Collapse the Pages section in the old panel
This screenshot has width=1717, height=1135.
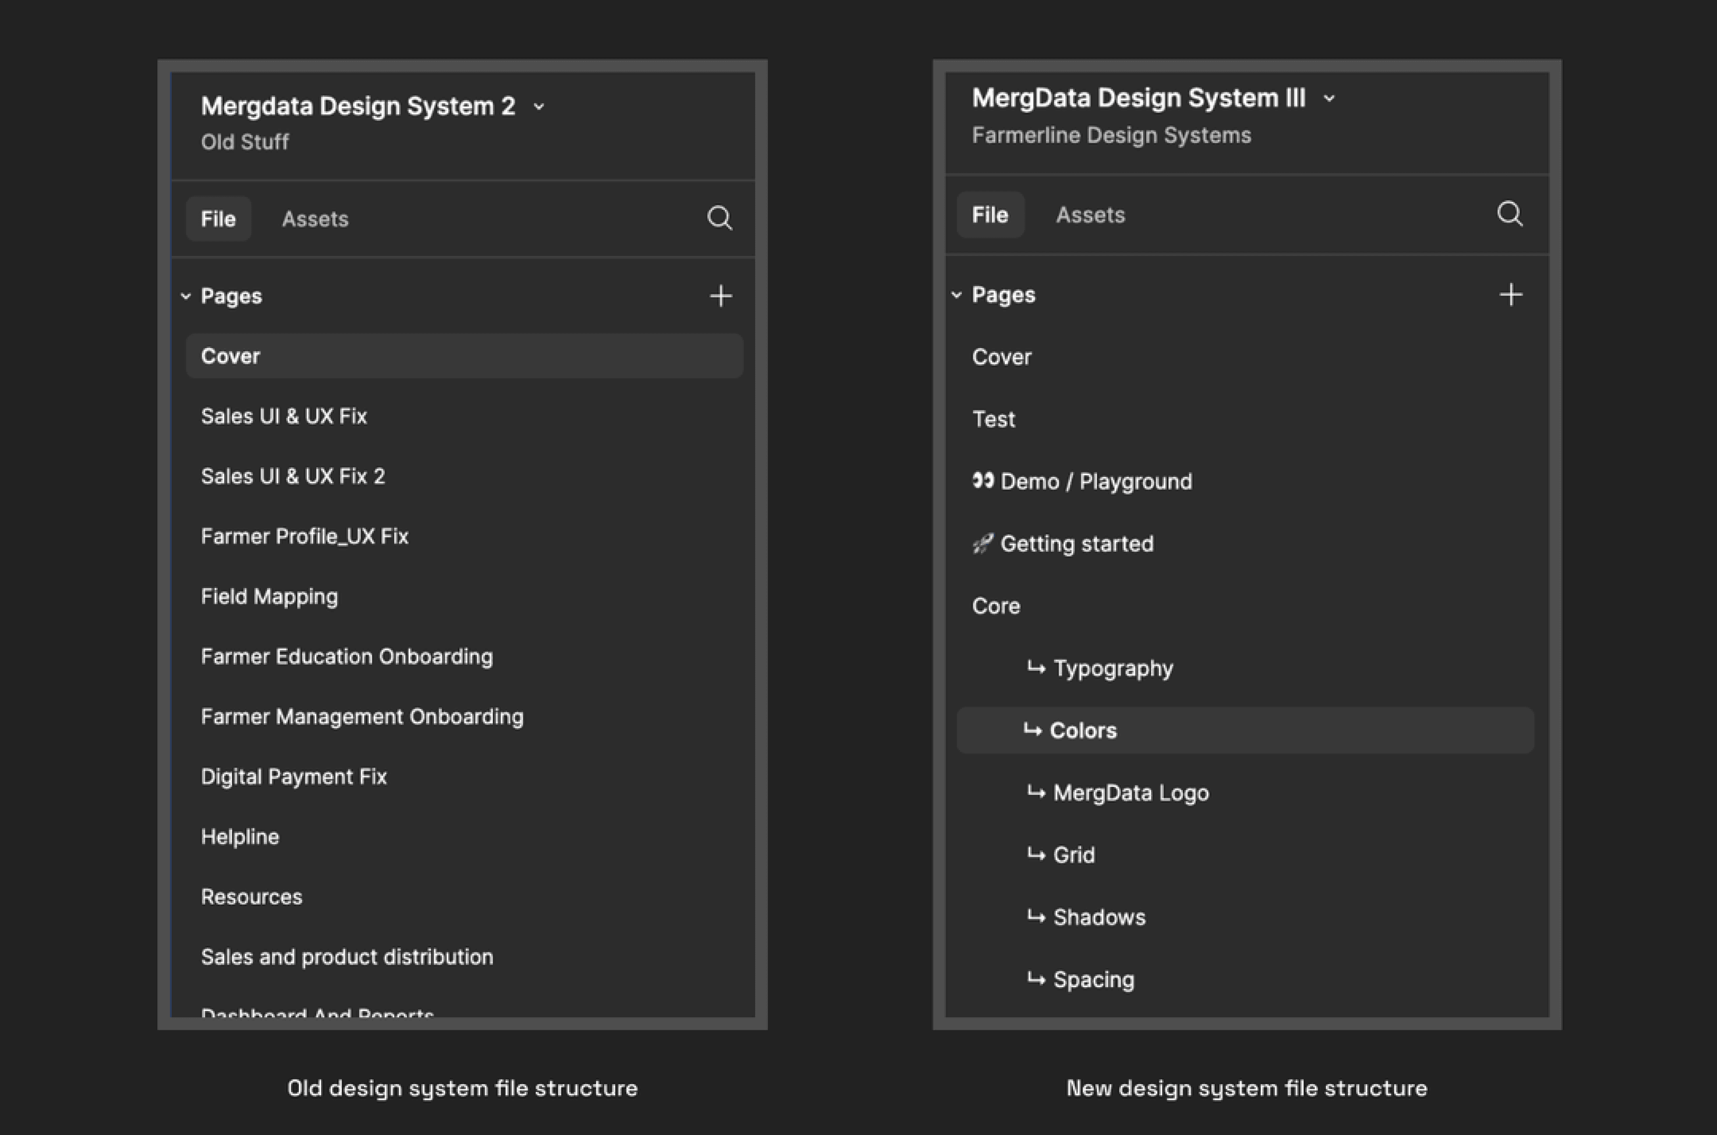(186, 296)
